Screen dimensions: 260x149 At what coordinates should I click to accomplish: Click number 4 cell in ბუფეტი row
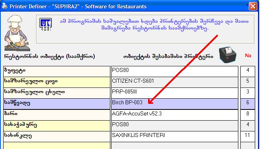click(248, 72)
